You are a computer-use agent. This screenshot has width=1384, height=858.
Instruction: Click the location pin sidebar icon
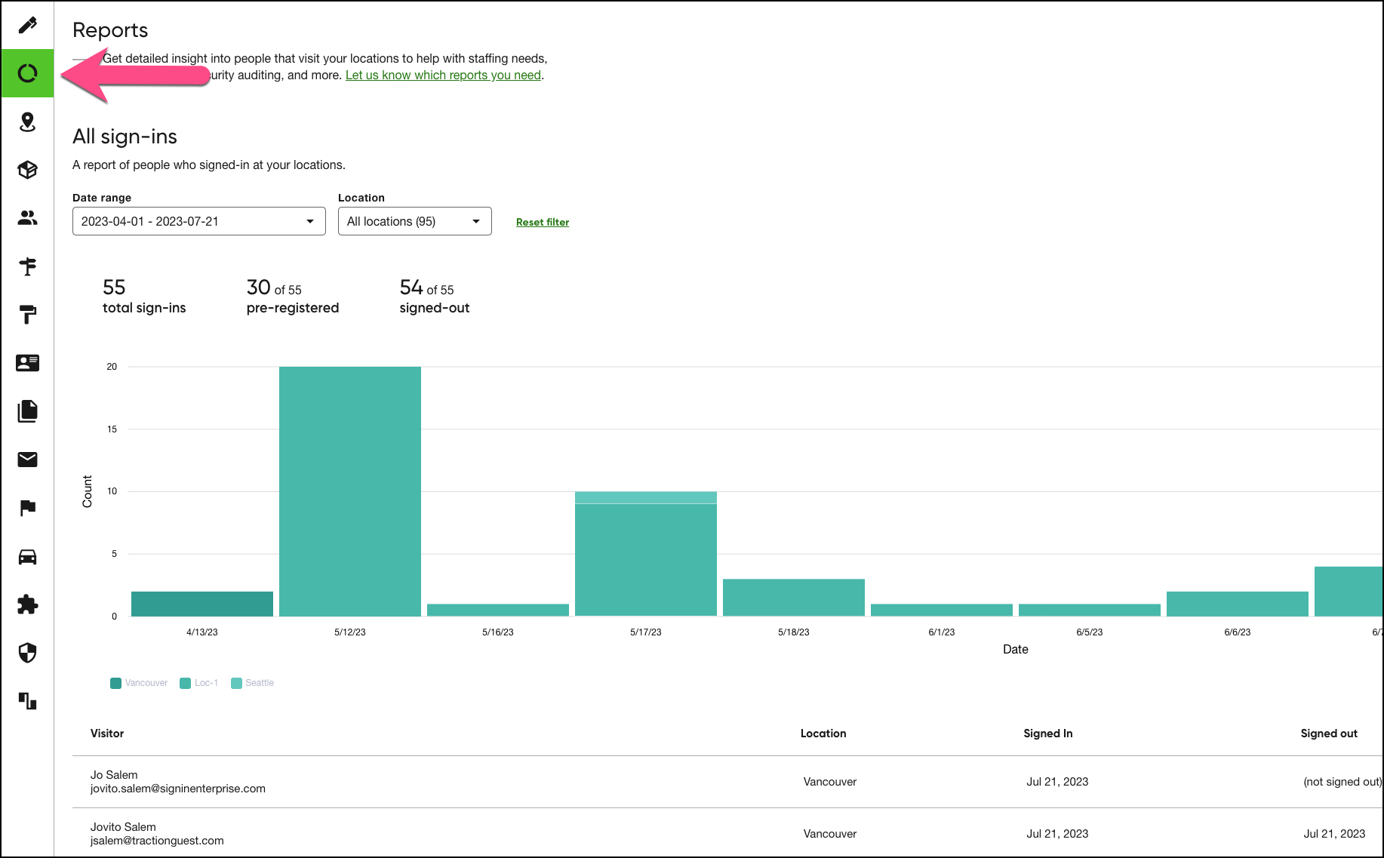point(27,121)
